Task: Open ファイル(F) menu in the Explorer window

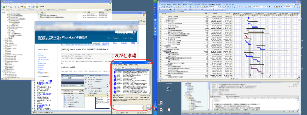Action: click(5, 4)
